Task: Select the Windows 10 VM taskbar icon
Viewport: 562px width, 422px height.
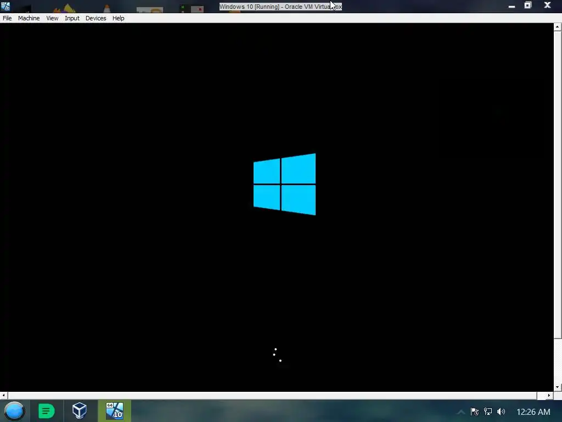Action: click(x=115, y=411)
